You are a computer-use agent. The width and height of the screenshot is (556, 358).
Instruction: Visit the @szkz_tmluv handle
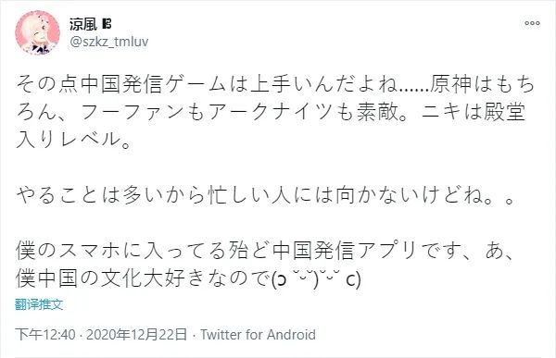coord(108,42)
